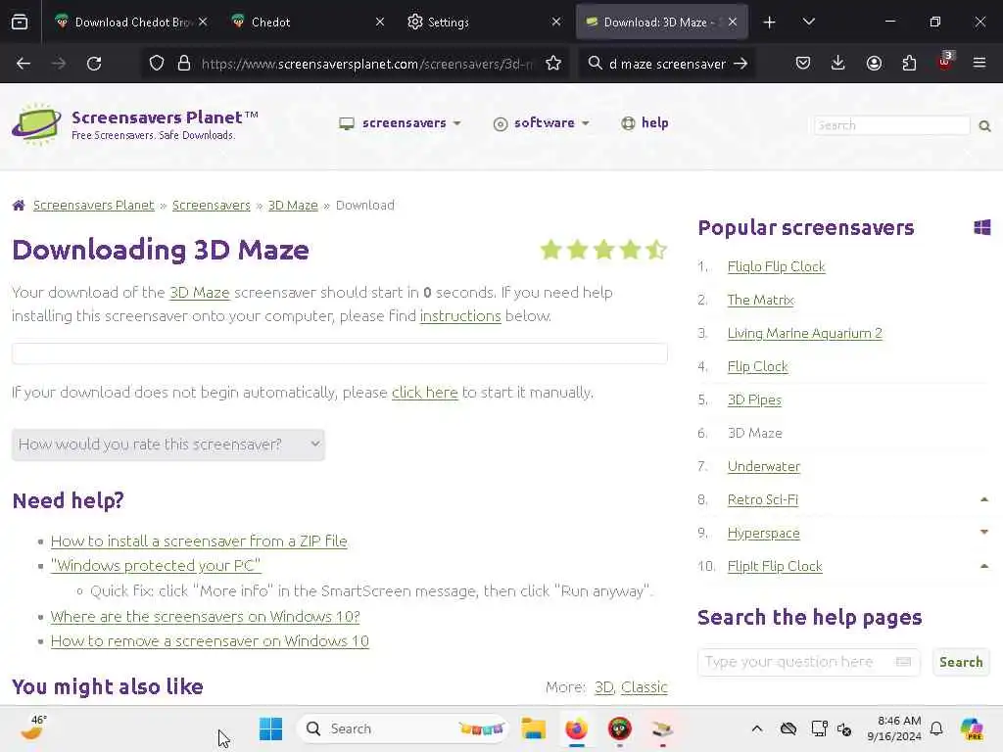The image size is (1003, 752).
Task: Expand the screensavers menu
Action: [400, 122]
